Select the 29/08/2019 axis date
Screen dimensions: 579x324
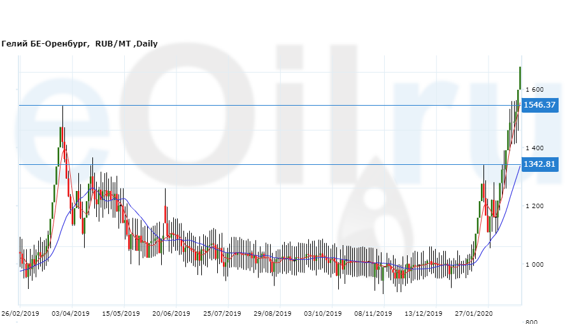coord(272,313)
